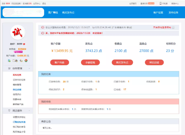
Task: Click the 2100 点 favorites points value
Action: (121, 51)
